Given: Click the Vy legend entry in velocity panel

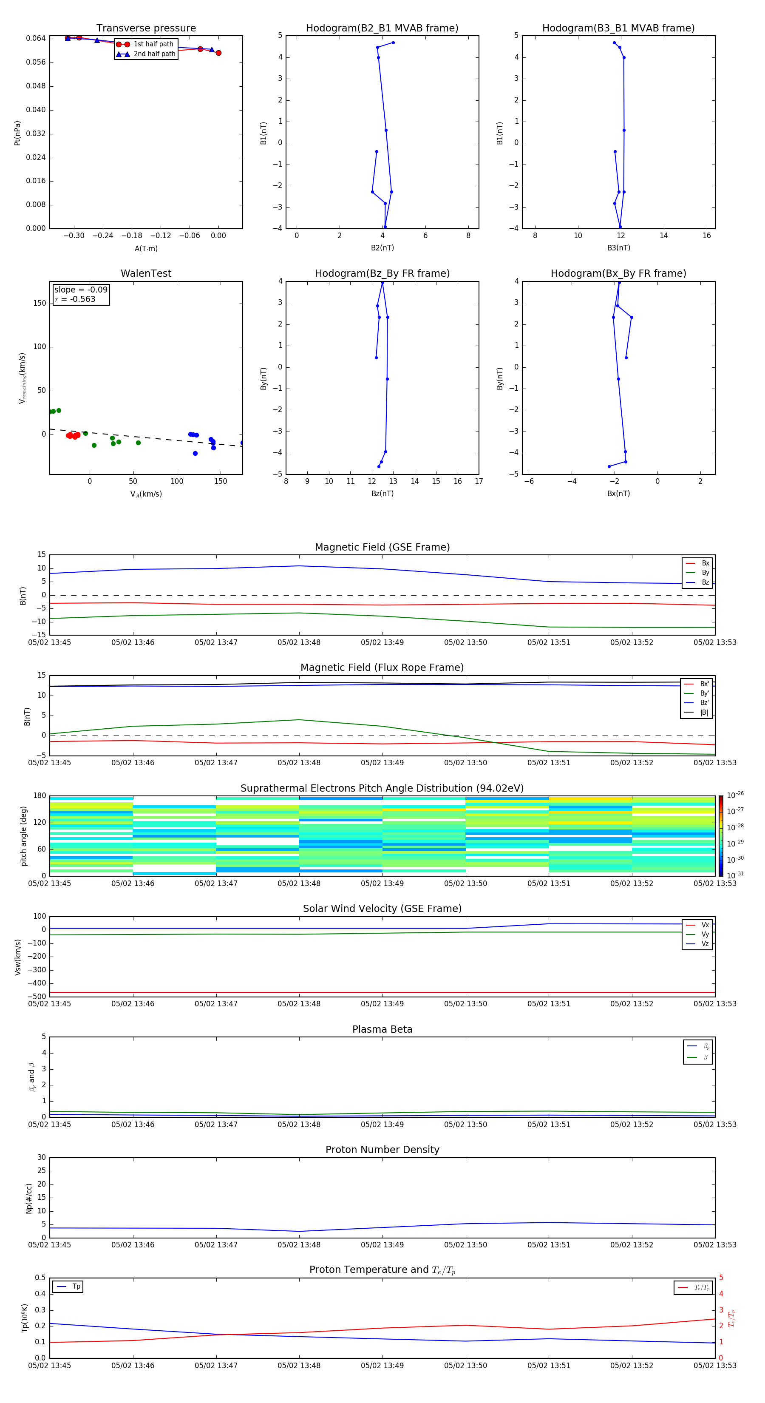Looking at the screenshot, I should 697,934.
